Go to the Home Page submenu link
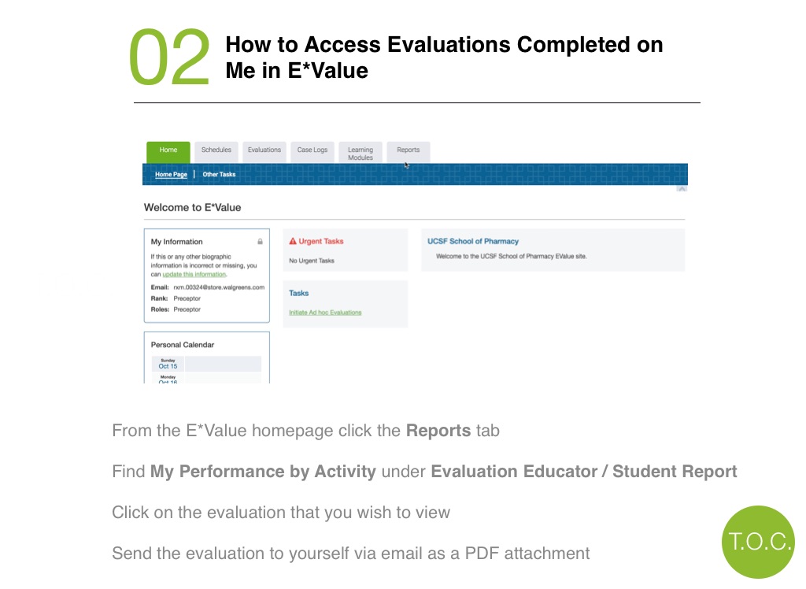This screenshot has width=806, height=589. 171,174
